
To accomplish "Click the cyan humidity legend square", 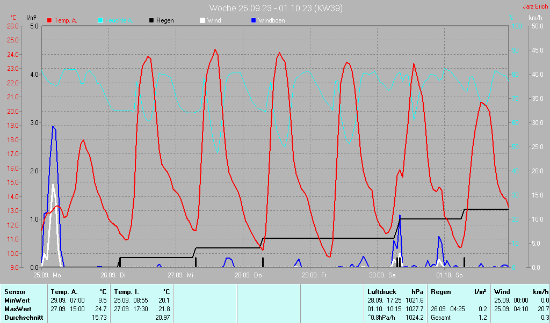I will pos(100,20).
